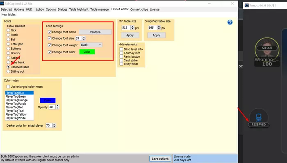Check Tourney info hide option
This screenshot has width=287, height=163.
pyautogui.click(x=121, y=53)
